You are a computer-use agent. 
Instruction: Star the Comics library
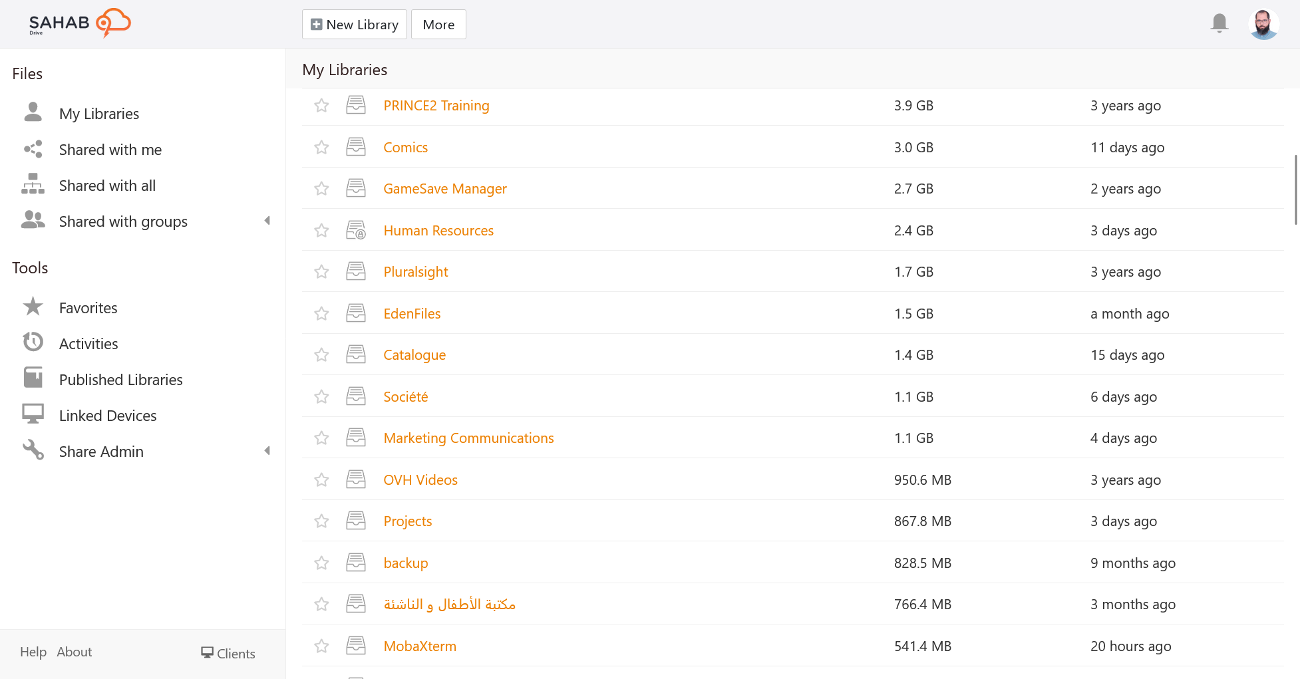[321, 147]
